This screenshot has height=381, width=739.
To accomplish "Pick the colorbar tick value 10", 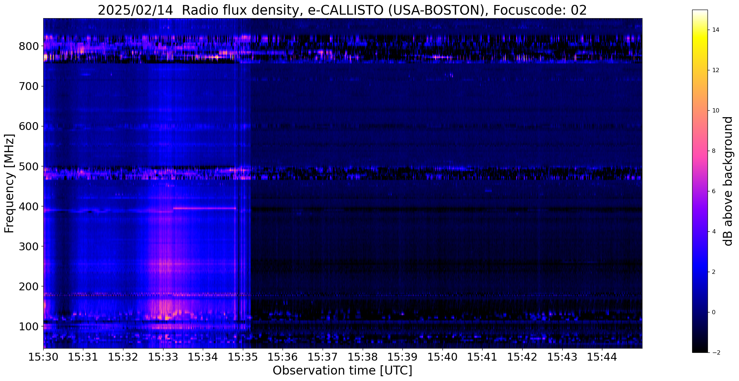I will pos(716,111).
